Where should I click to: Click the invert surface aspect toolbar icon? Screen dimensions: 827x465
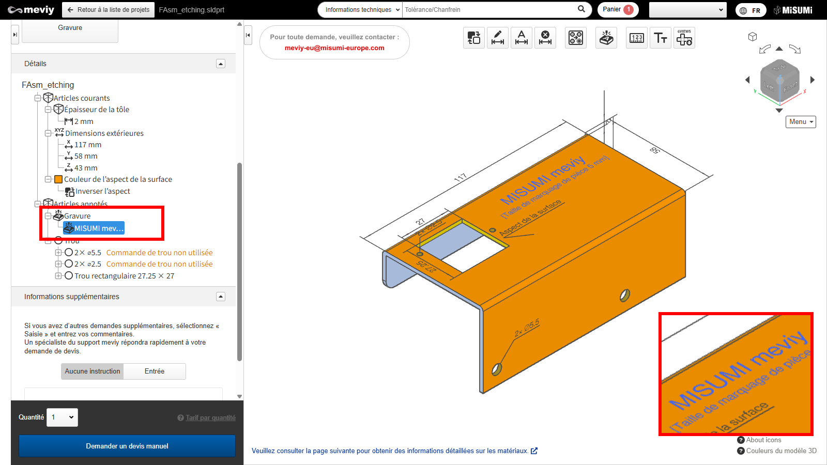pos(474,38)
